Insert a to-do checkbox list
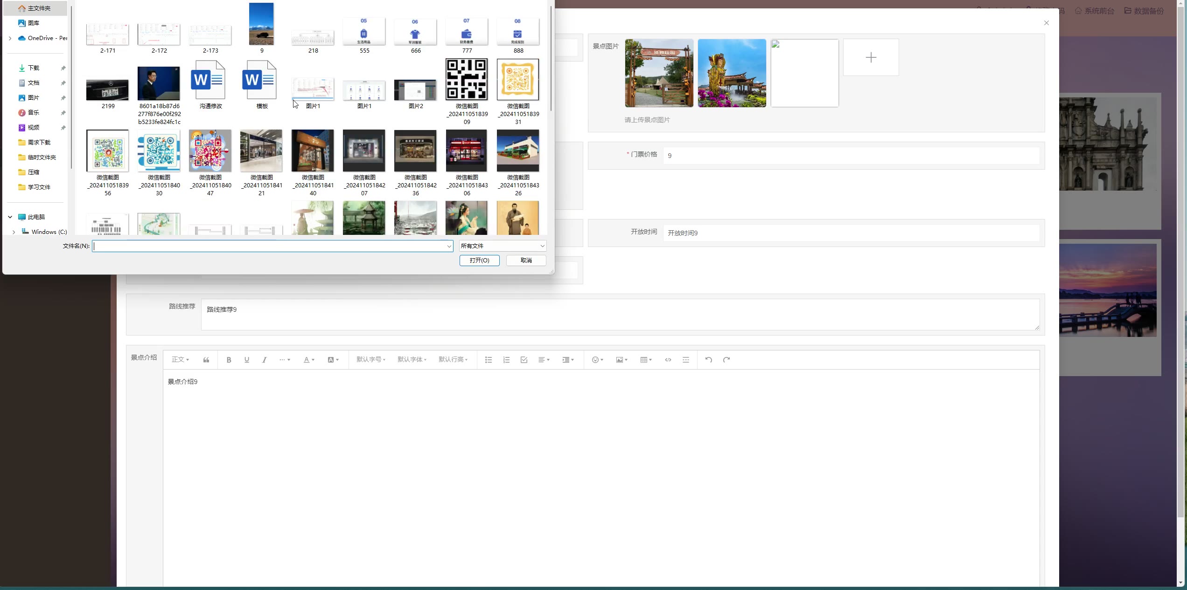 tap(524, 360)
